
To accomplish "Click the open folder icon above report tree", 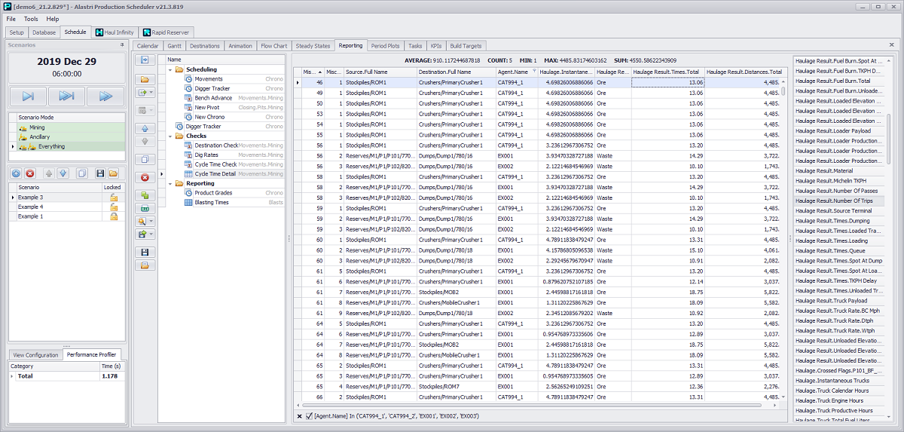I will [145, 78].
